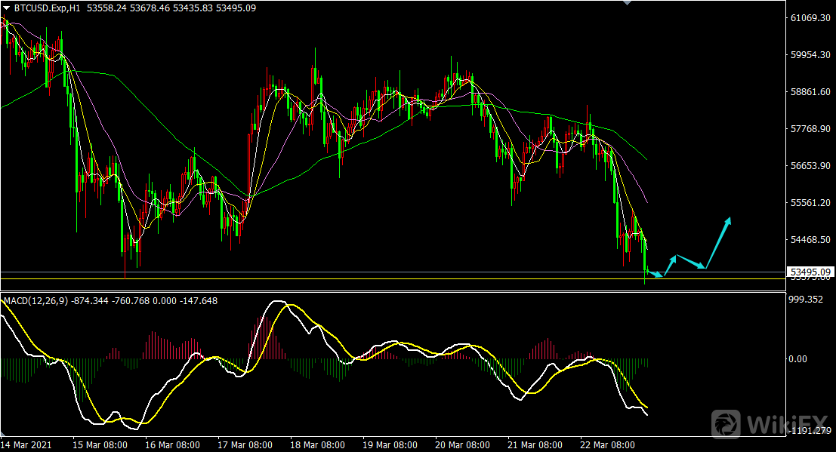Click the MACD 0.00 level scale label

coord(797,359)
